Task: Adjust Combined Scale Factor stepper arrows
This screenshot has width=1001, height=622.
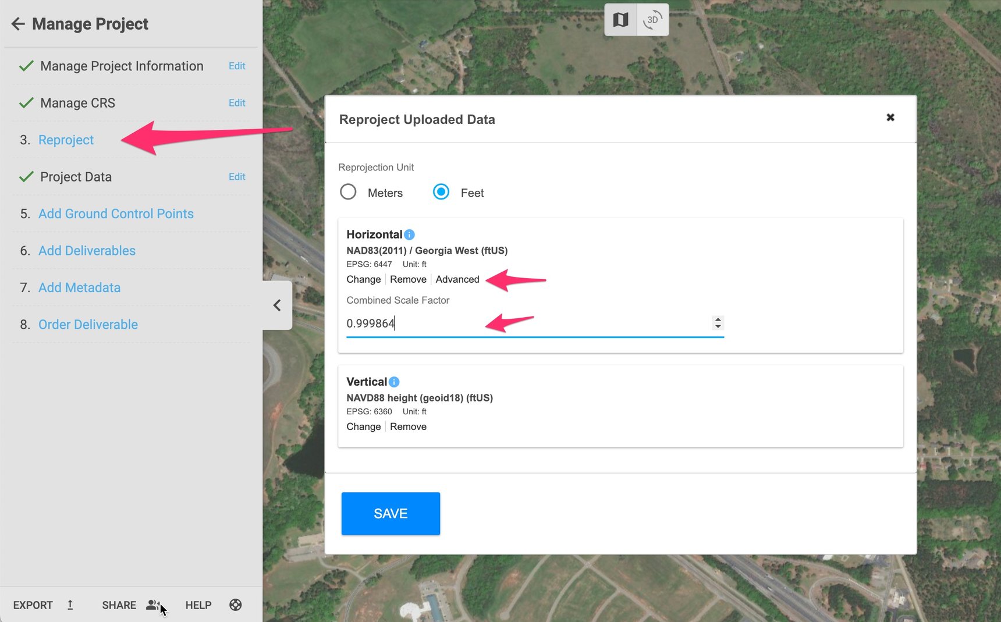Action: point(718,323)
